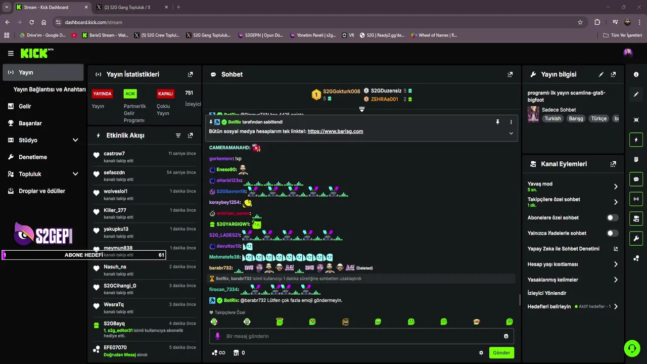Image resolution: width=647 pixels, height=364 pixels.
Task: Open the Wheel of Names bookmark
Action: 434,35
